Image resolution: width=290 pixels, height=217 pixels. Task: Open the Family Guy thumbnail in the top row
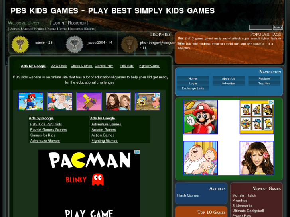[60, 102]
